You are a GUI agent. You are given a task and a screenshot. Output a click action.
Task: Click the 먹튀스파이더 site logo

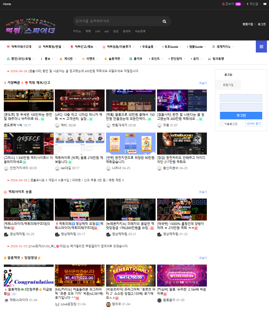[x=30, y=26]
